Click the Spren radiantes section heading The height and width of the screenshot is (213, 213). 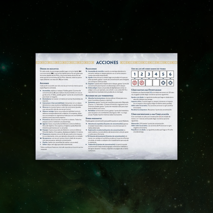point(94,118)
